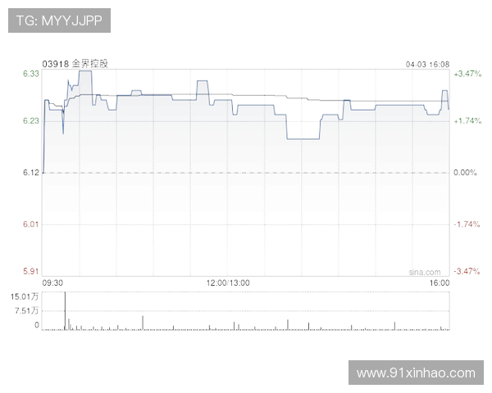This screenshot has height=393, width=492.
Task: Select the top green percent label on right axis
Action: pos(467,74)
